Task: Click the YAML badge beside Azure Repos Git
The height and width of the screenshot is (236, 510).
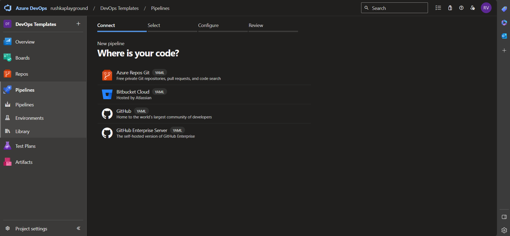Action: 160,72
